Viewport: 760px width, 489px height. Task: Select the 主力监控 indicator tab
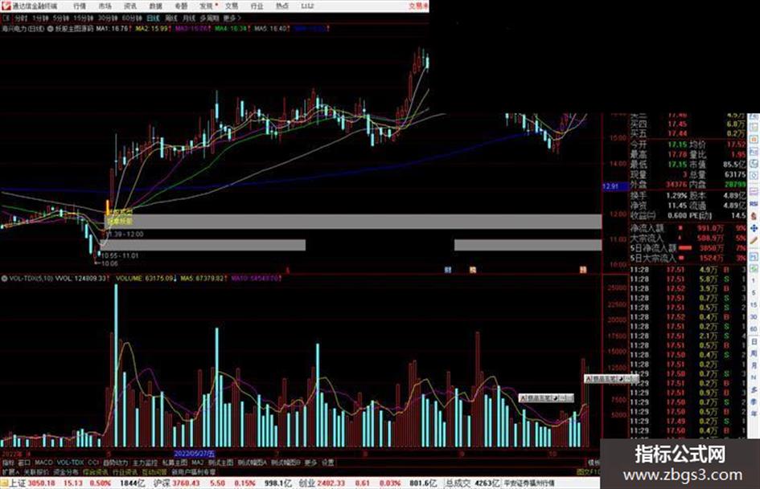145,463
